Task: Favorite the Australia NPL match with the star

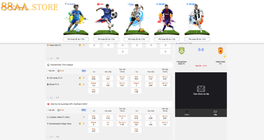Action: (x=47, y=110)
